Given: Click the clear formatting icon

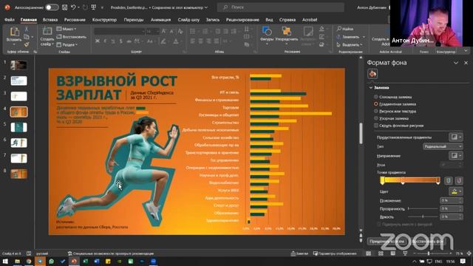Looking at the screenshot, I should pyautogui.click(x=180, y=31).
